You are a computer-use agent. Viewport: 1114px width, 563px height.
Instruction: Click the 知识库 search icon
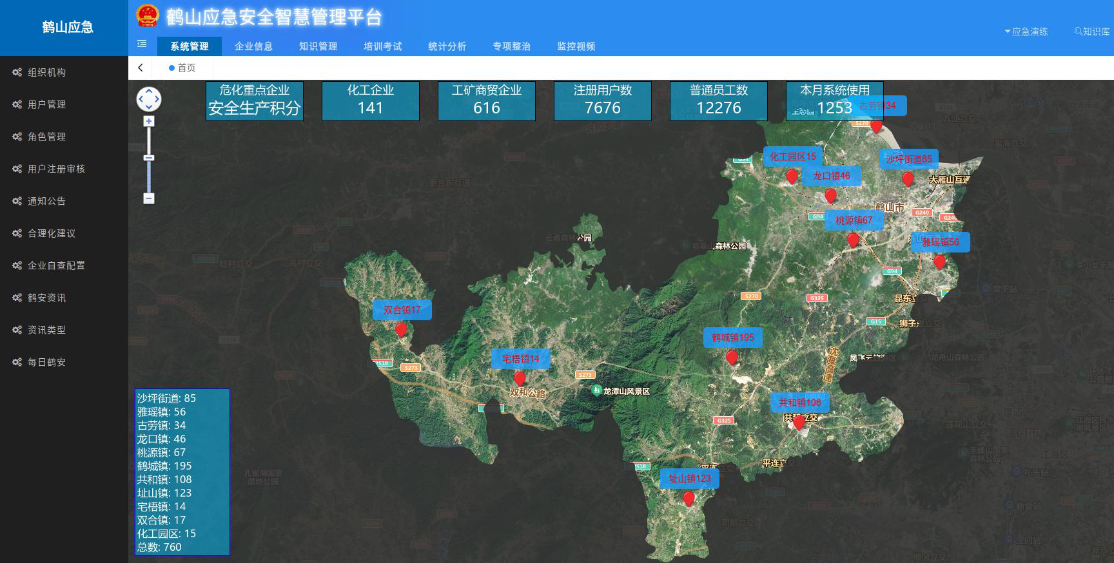1078,32
